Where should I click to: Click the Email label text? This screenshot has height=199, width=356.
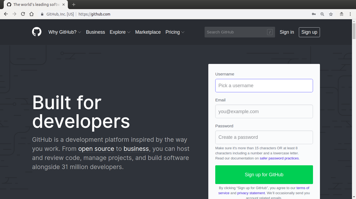click(x=220, y=100)
